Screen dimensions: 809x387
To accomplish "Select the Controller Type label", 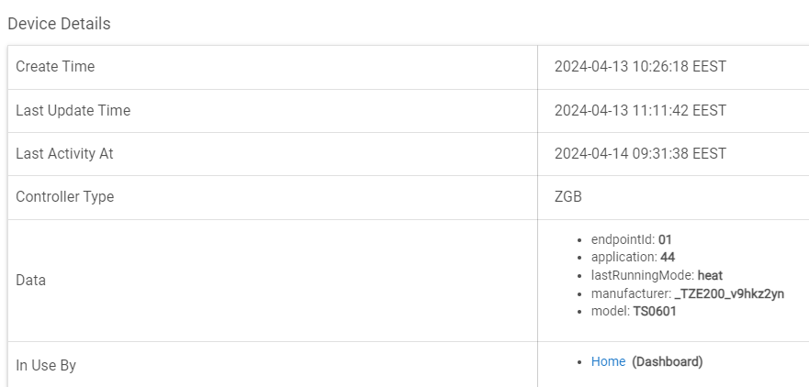I will (65, 197).
